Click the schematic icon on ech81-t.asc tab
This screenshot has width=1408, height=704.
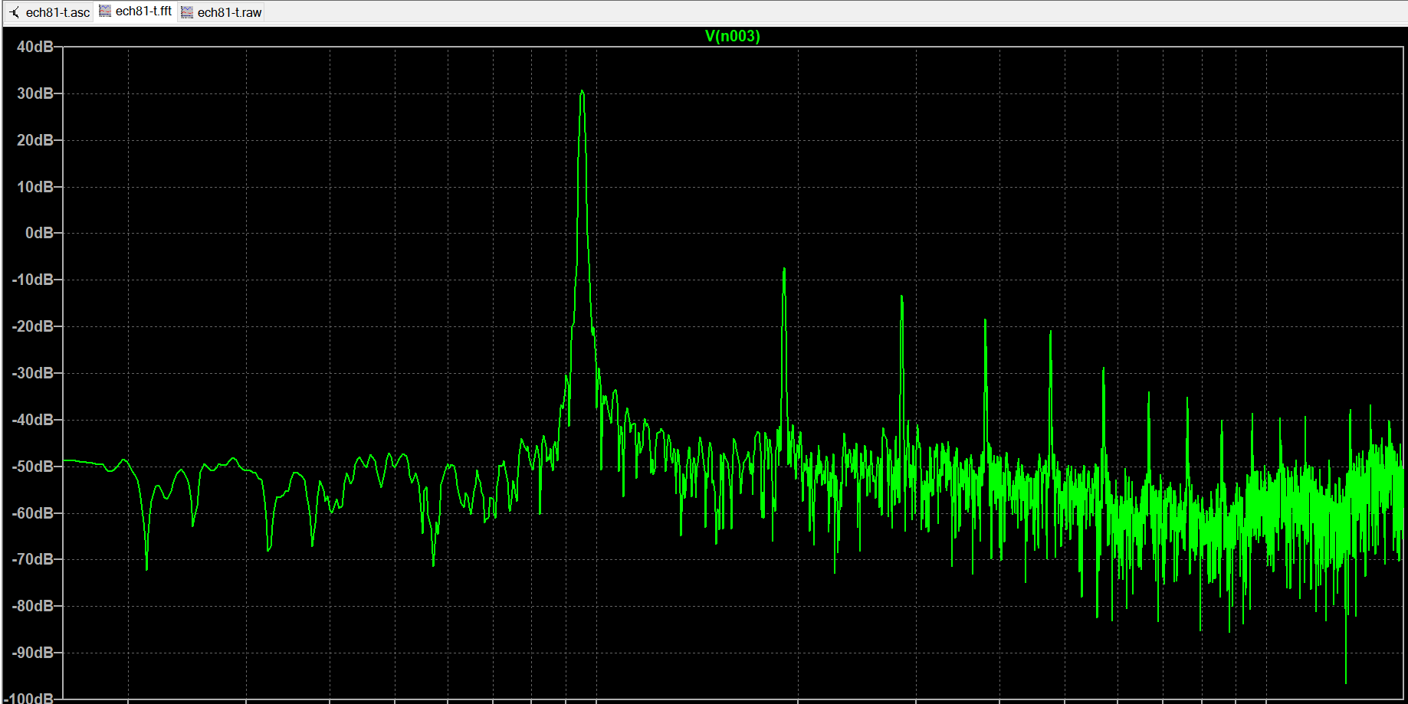(15, 12)
